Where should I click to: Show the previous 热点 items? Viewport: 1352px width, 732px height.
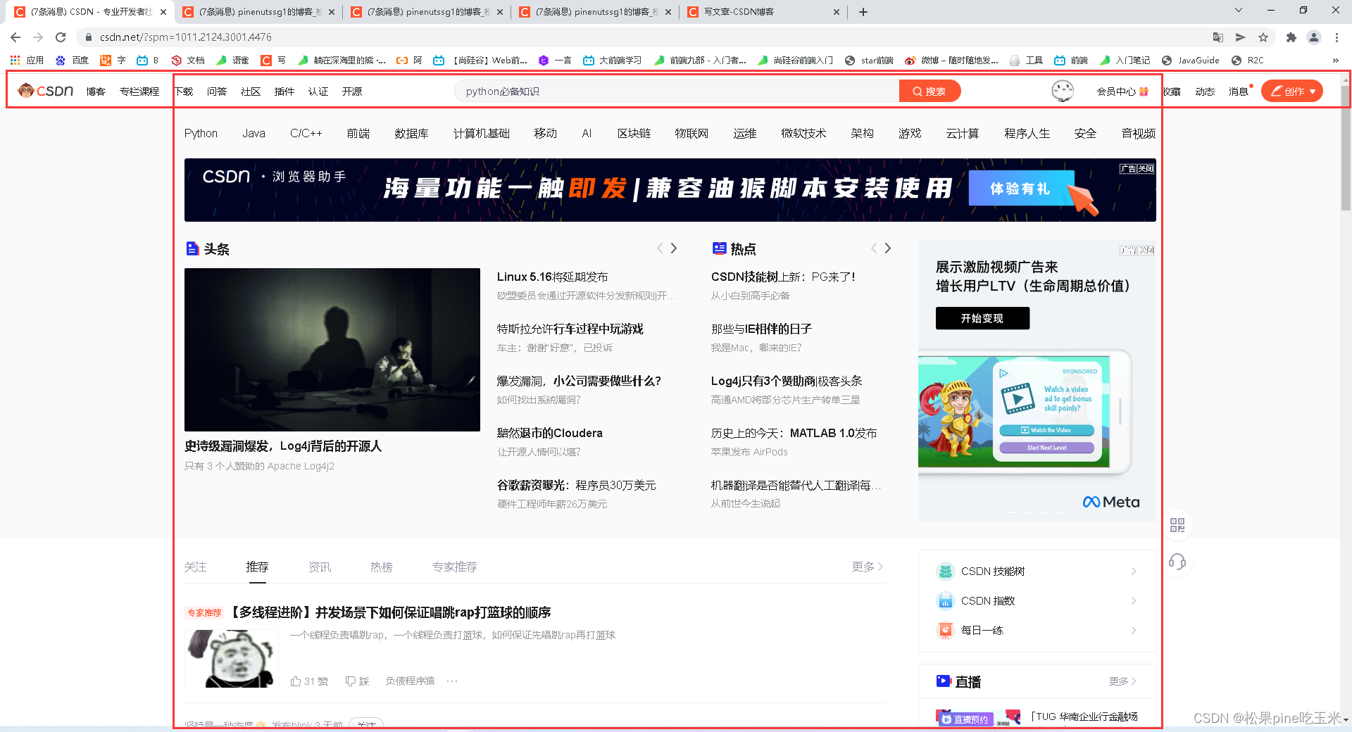[x=874, y=248]
